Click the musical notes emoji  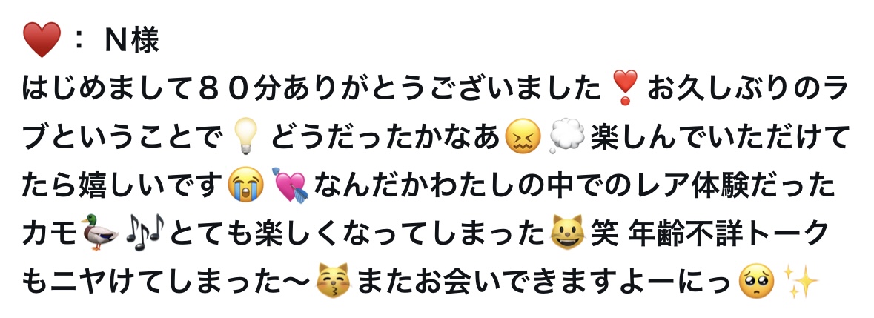click(x=145, y=233)
